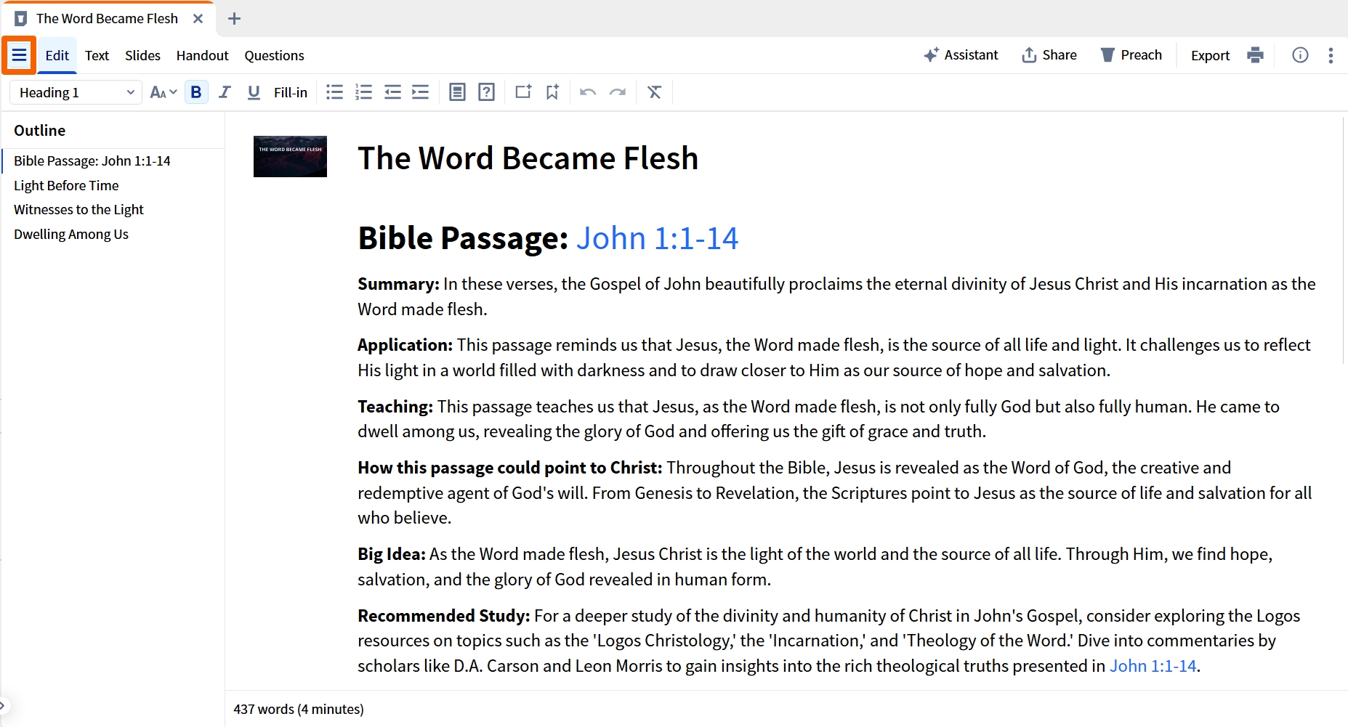Add a new slide
This screenshot has height=727, width=1348.
tap(523, 92)
